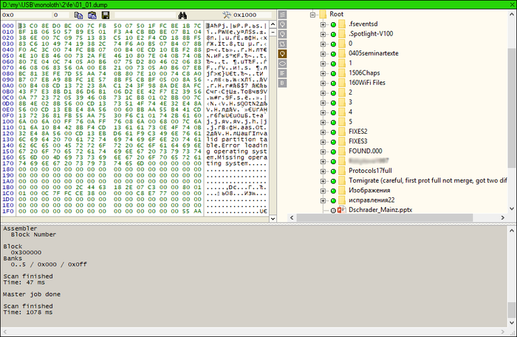Toggle green status dot of FOUND.000 folder
The image size is (517, 337).
point(333,151)
